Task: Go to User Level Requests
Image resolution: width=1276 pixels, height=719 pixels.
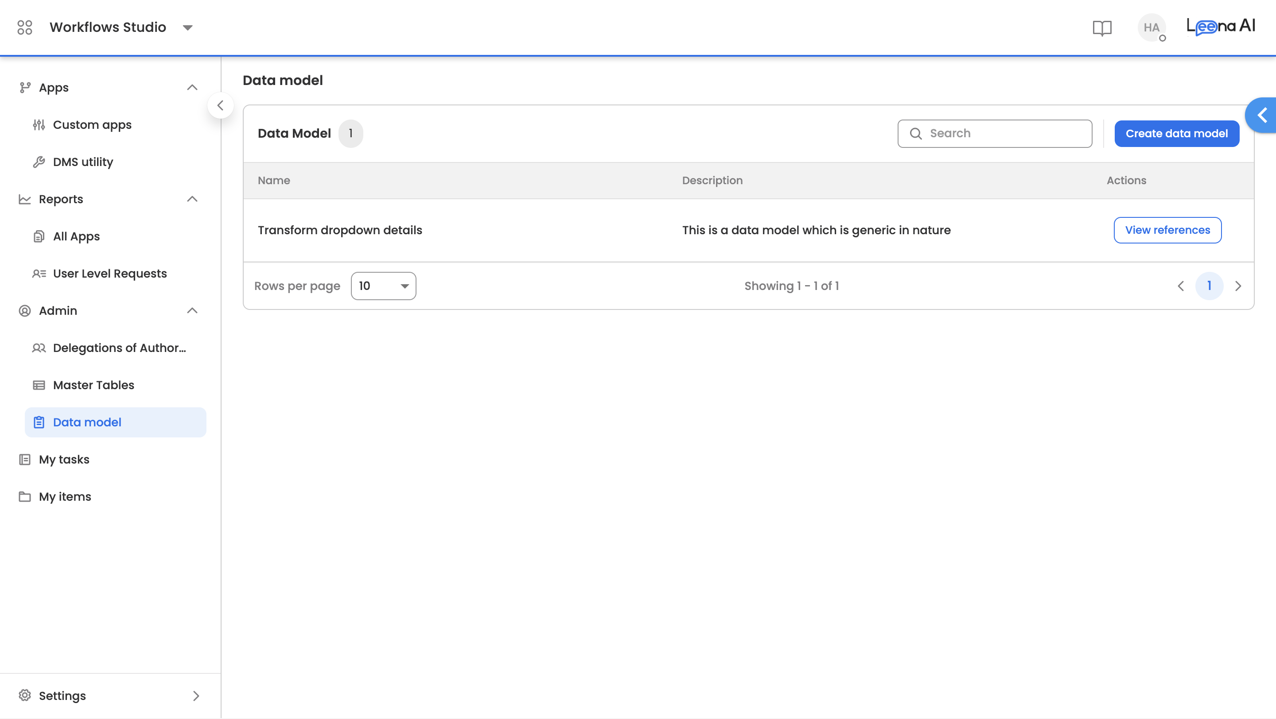Action: click(x=109, y=274)
